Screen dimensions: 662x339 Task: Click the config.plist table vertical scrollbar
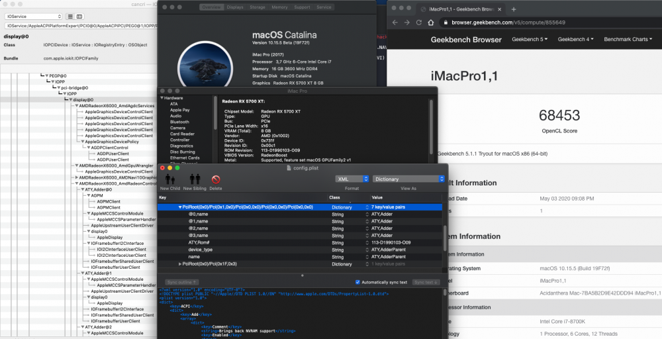pos(445,238)
